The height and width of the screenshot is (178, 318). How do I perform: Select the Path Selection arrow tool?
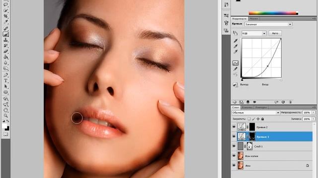click(x=5, y=87)
